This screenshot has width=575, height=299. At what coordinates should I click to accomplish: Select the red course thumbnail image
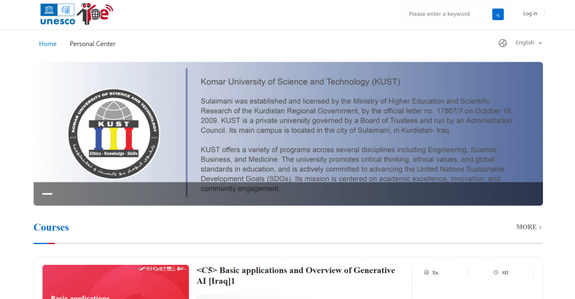(116, 282)
